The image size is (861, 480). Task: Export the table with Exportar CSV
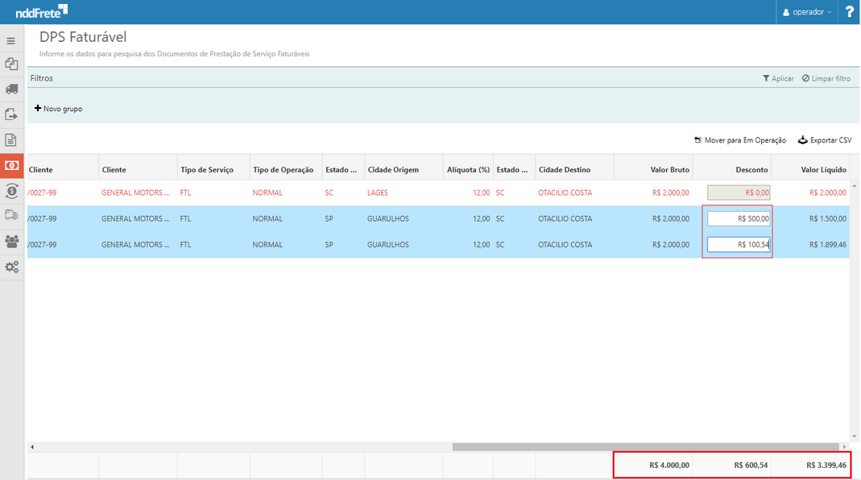(825, 140)
